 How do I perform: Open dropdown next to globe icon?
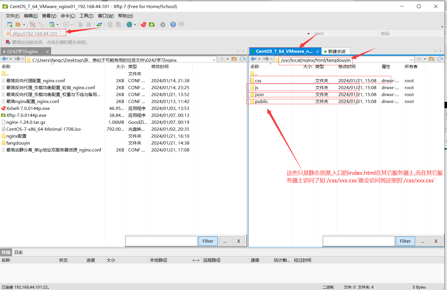point(135,25)
